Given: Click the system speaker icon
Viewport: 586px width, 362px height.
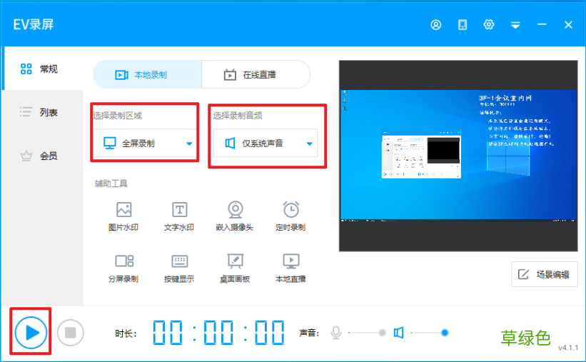Looking at the screenshot, I should click(398, 333).
